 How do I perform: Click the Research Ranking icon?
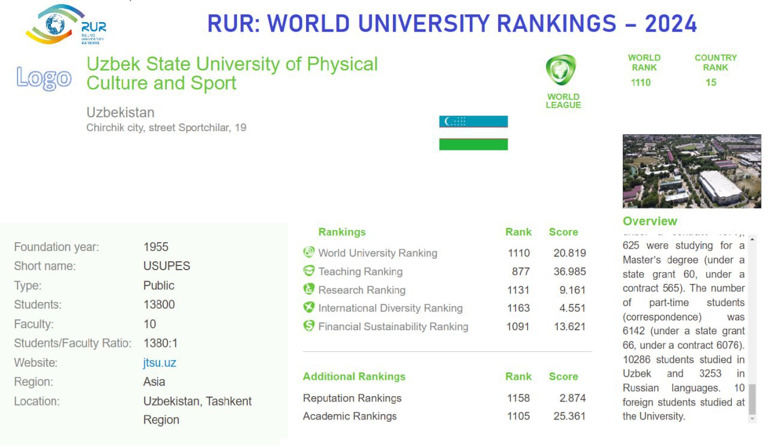[x=309, y=289]
